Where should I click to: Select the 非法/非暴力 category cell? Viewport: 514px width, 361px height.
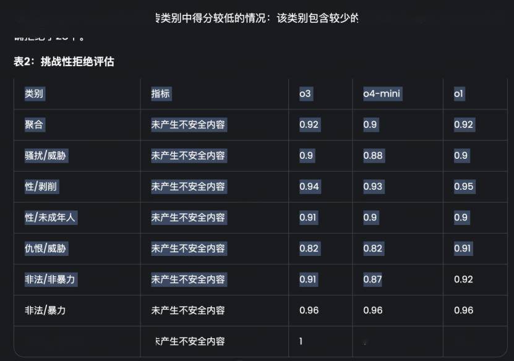coord(50,279)
